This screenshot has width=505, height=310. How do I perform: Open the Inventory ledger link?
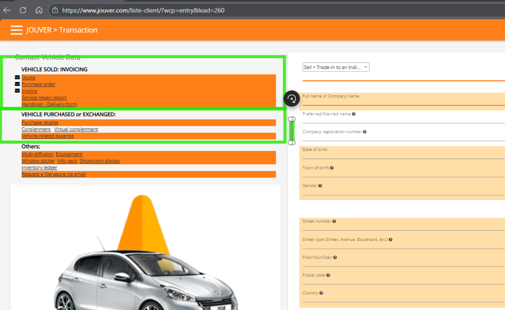pos(39,168)
